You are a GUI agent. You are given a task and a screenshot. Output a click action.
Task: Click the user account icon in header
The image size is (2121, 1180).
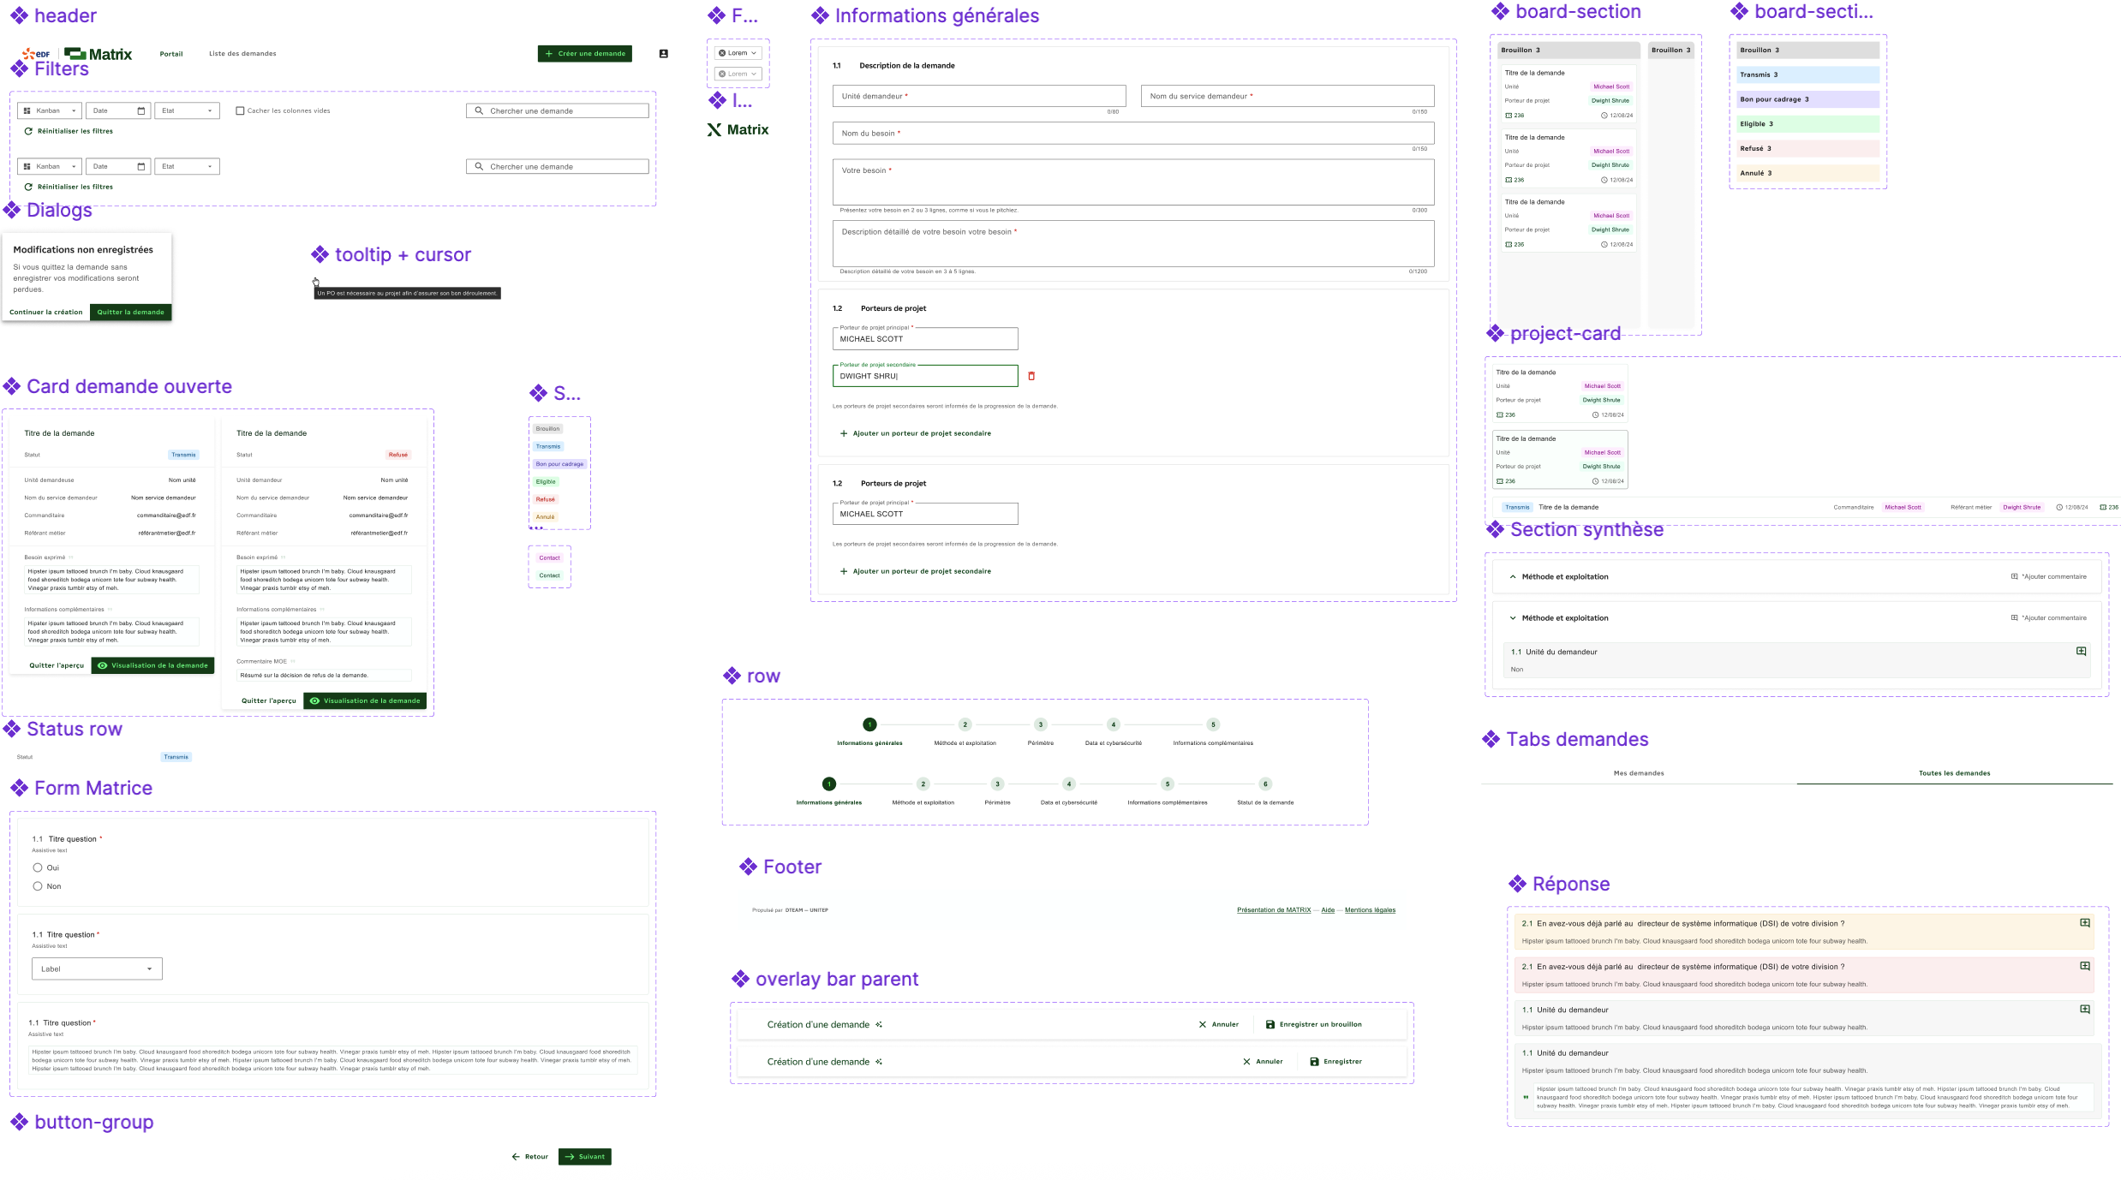663,54
